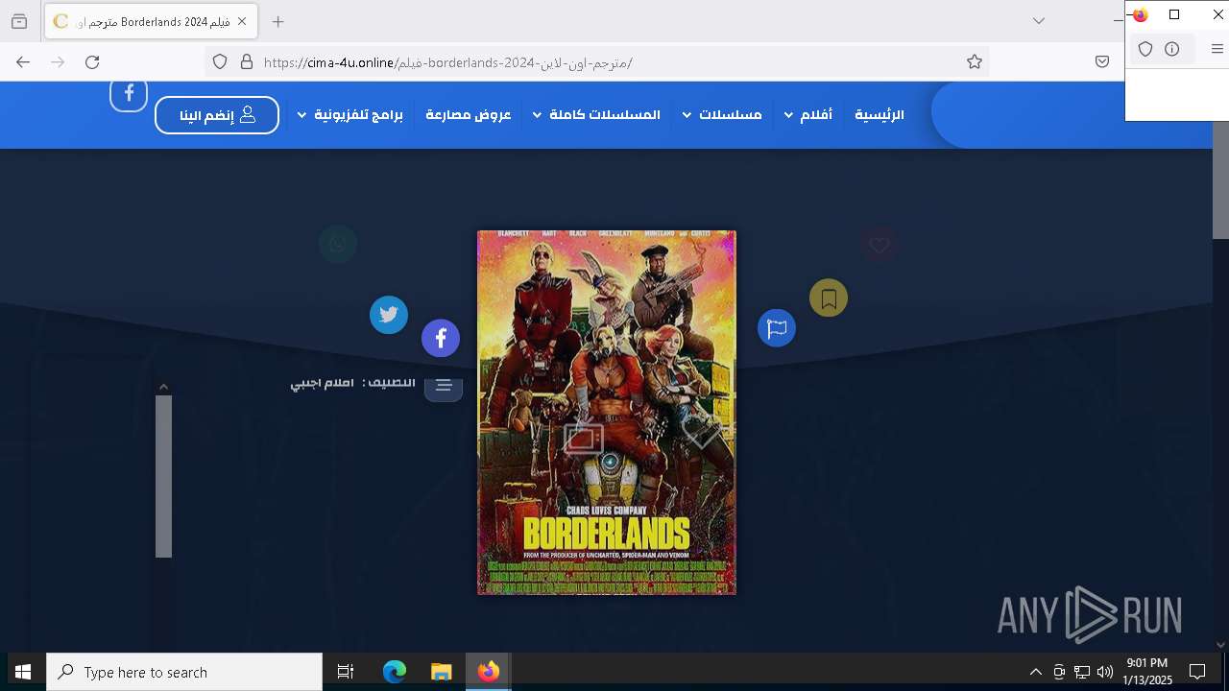Click the taskbar search box

[x=184, y=672]
